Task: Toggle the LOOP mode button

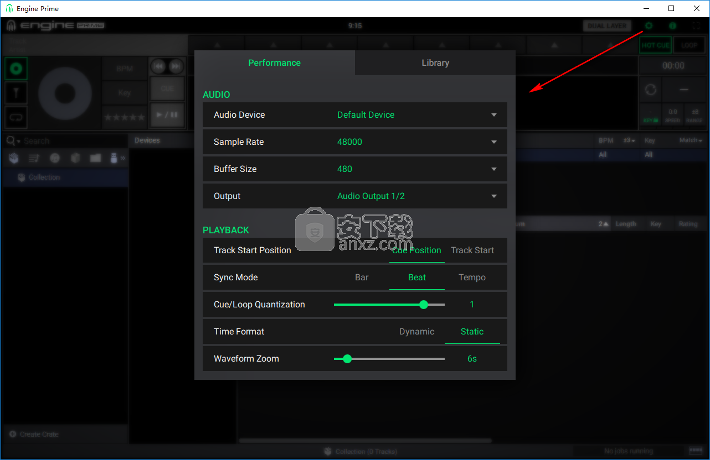Action: [x=690, y=45]
